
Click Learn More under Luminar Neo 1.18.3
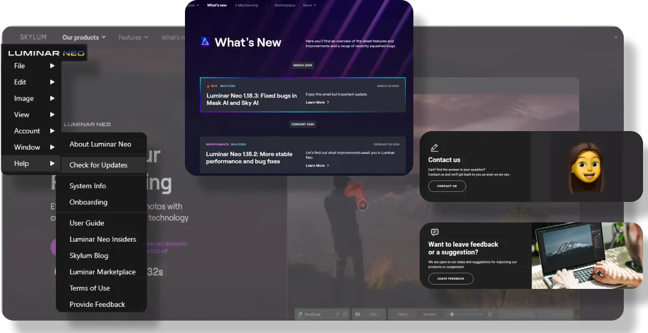[x=317, y=102]
